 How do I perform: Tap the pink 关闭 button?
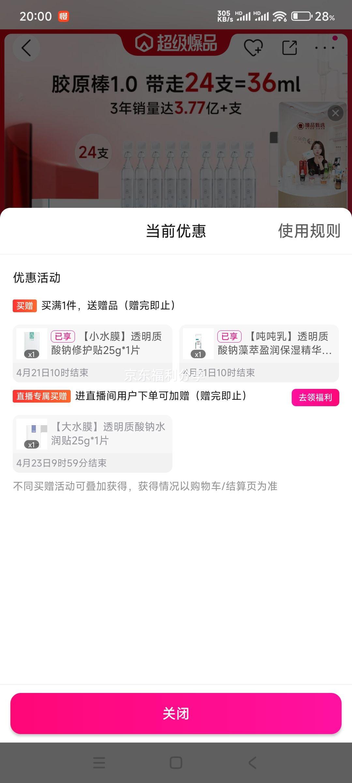[x=176, y=714]
